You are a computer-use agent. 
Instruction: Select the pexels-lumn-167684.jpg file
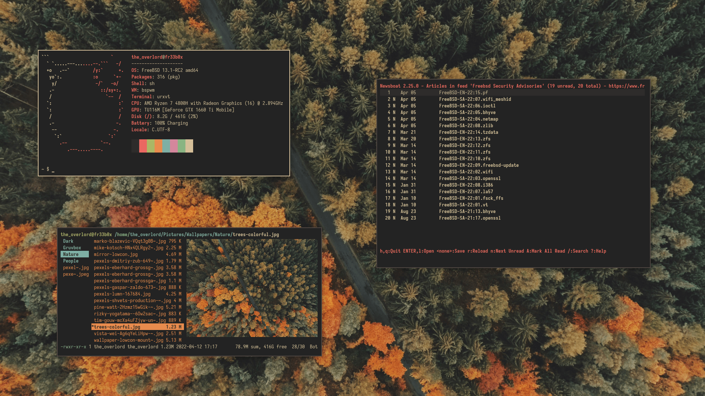pos(122,294)
